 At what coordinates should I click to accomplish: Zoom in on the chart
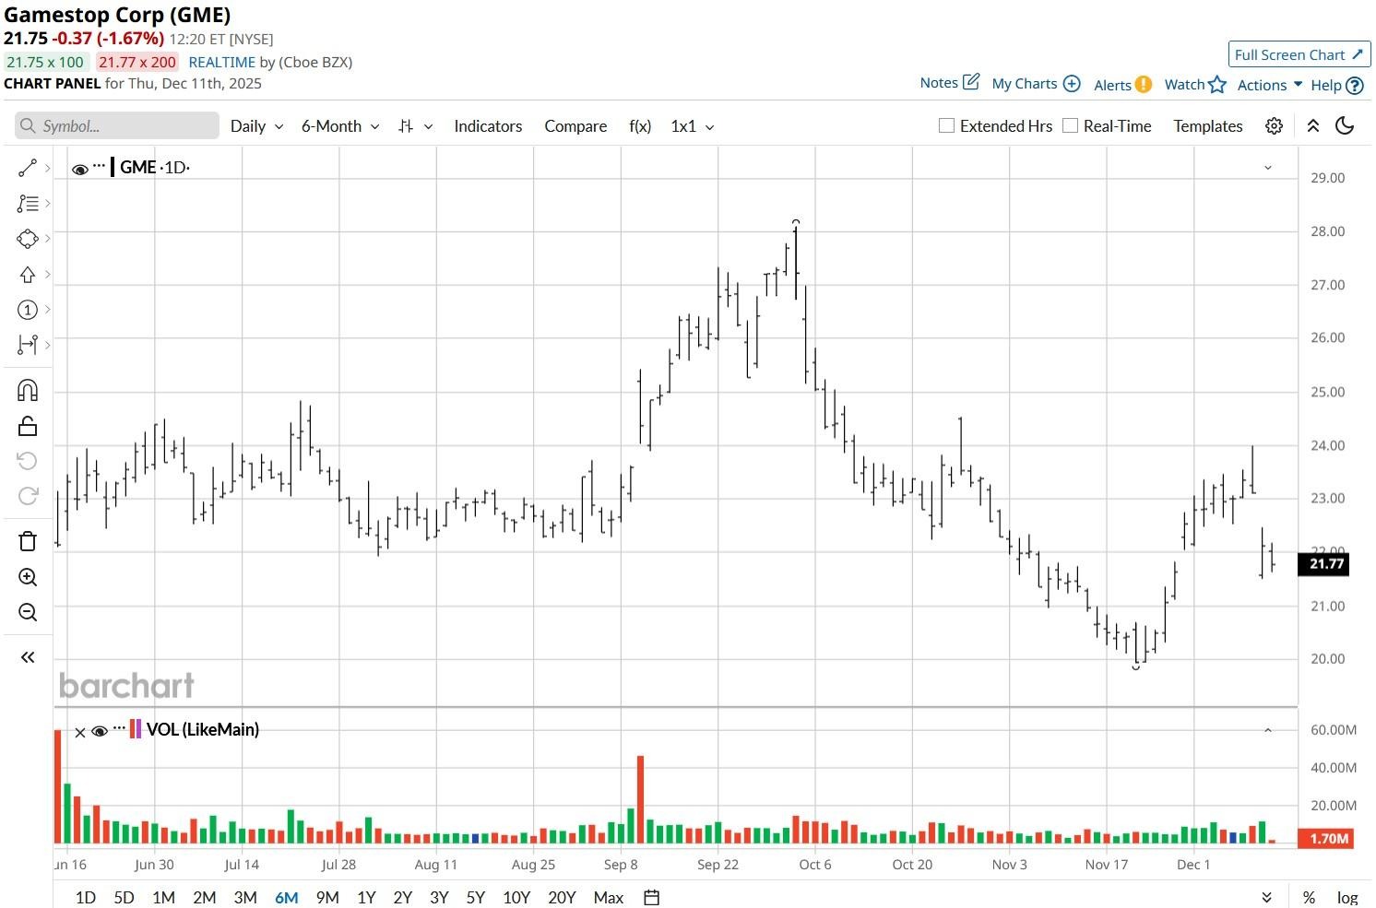coord(28,577)
